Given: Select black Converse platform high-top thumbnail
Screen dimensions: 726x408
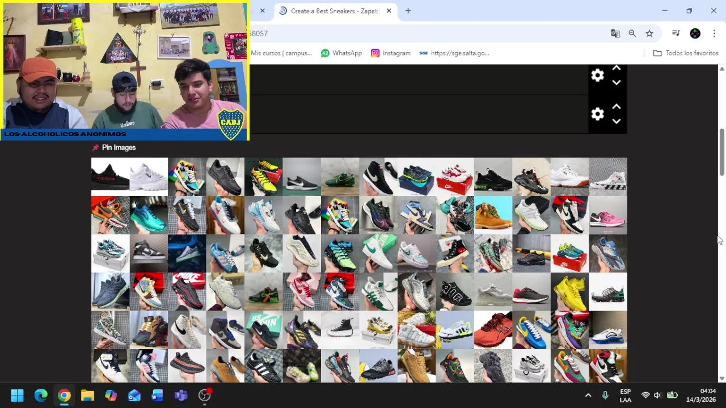Looking at the screenshot, I should click(x=340, y=330).
